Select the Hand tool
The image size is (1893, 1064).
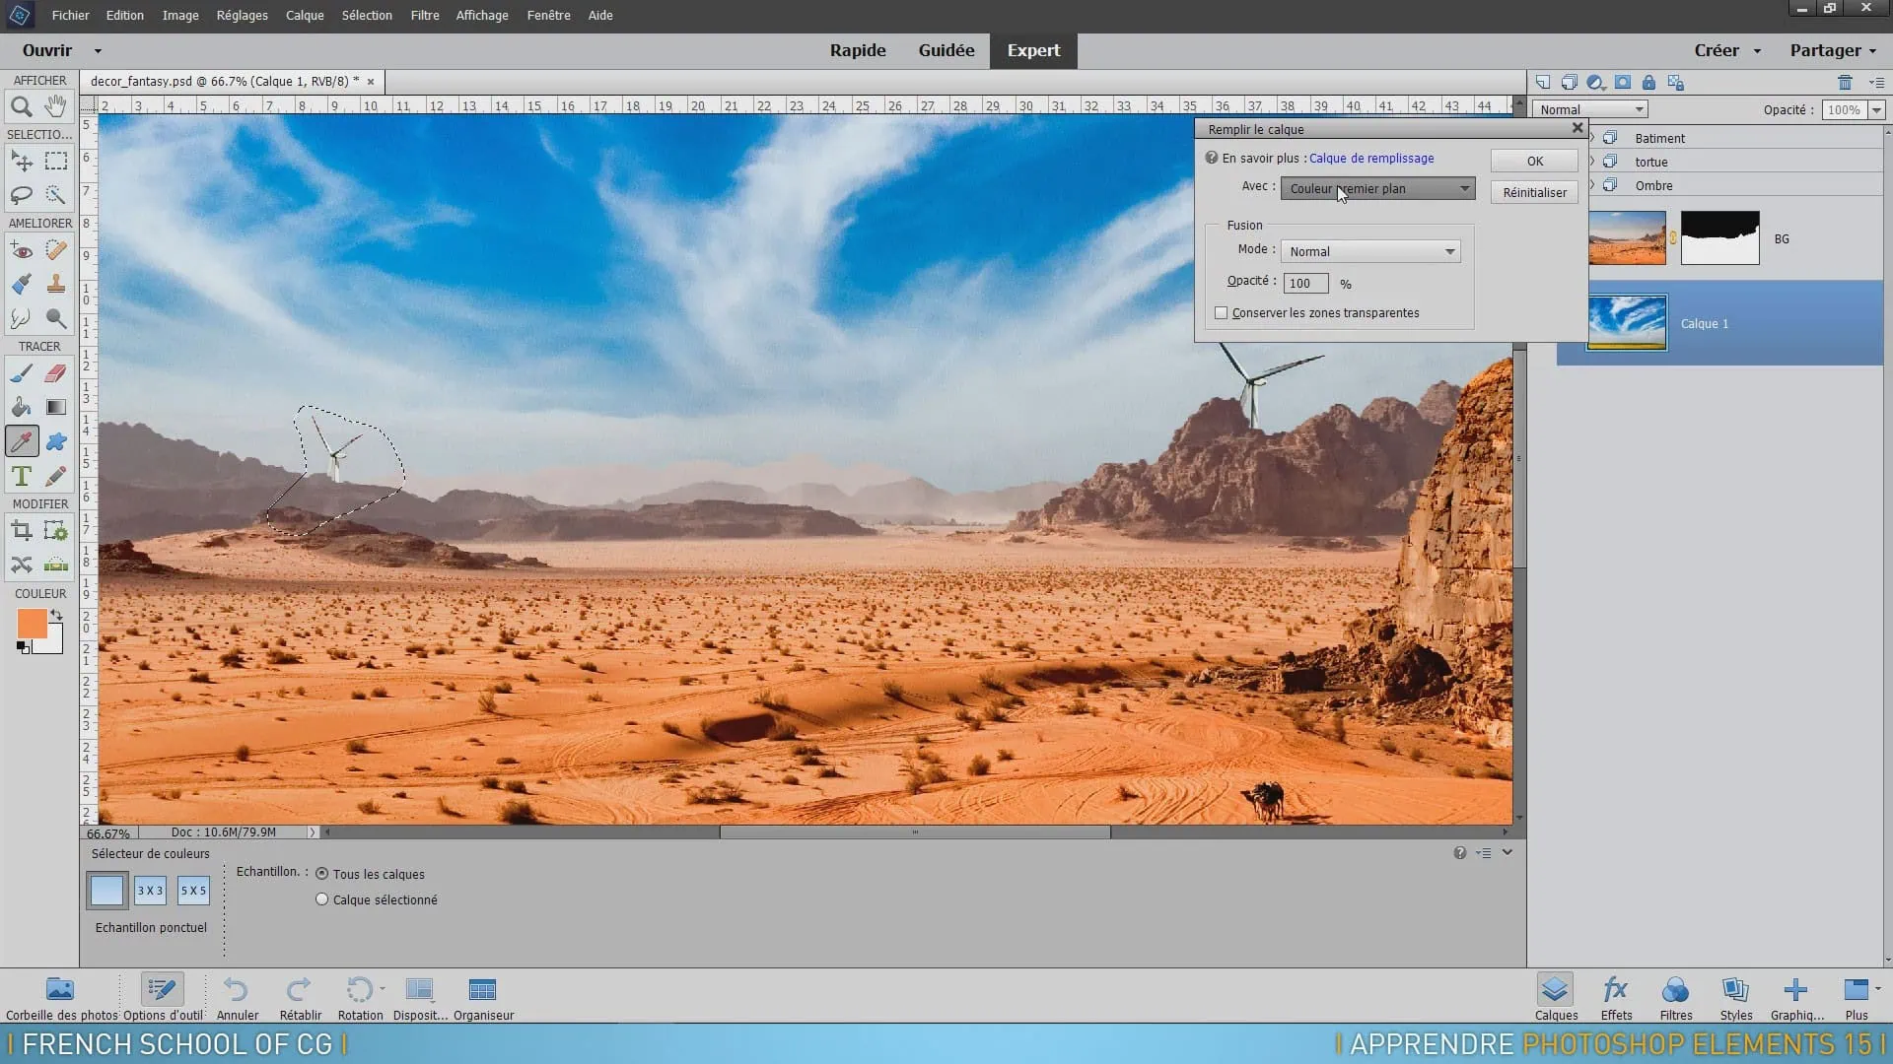(56, 104)
